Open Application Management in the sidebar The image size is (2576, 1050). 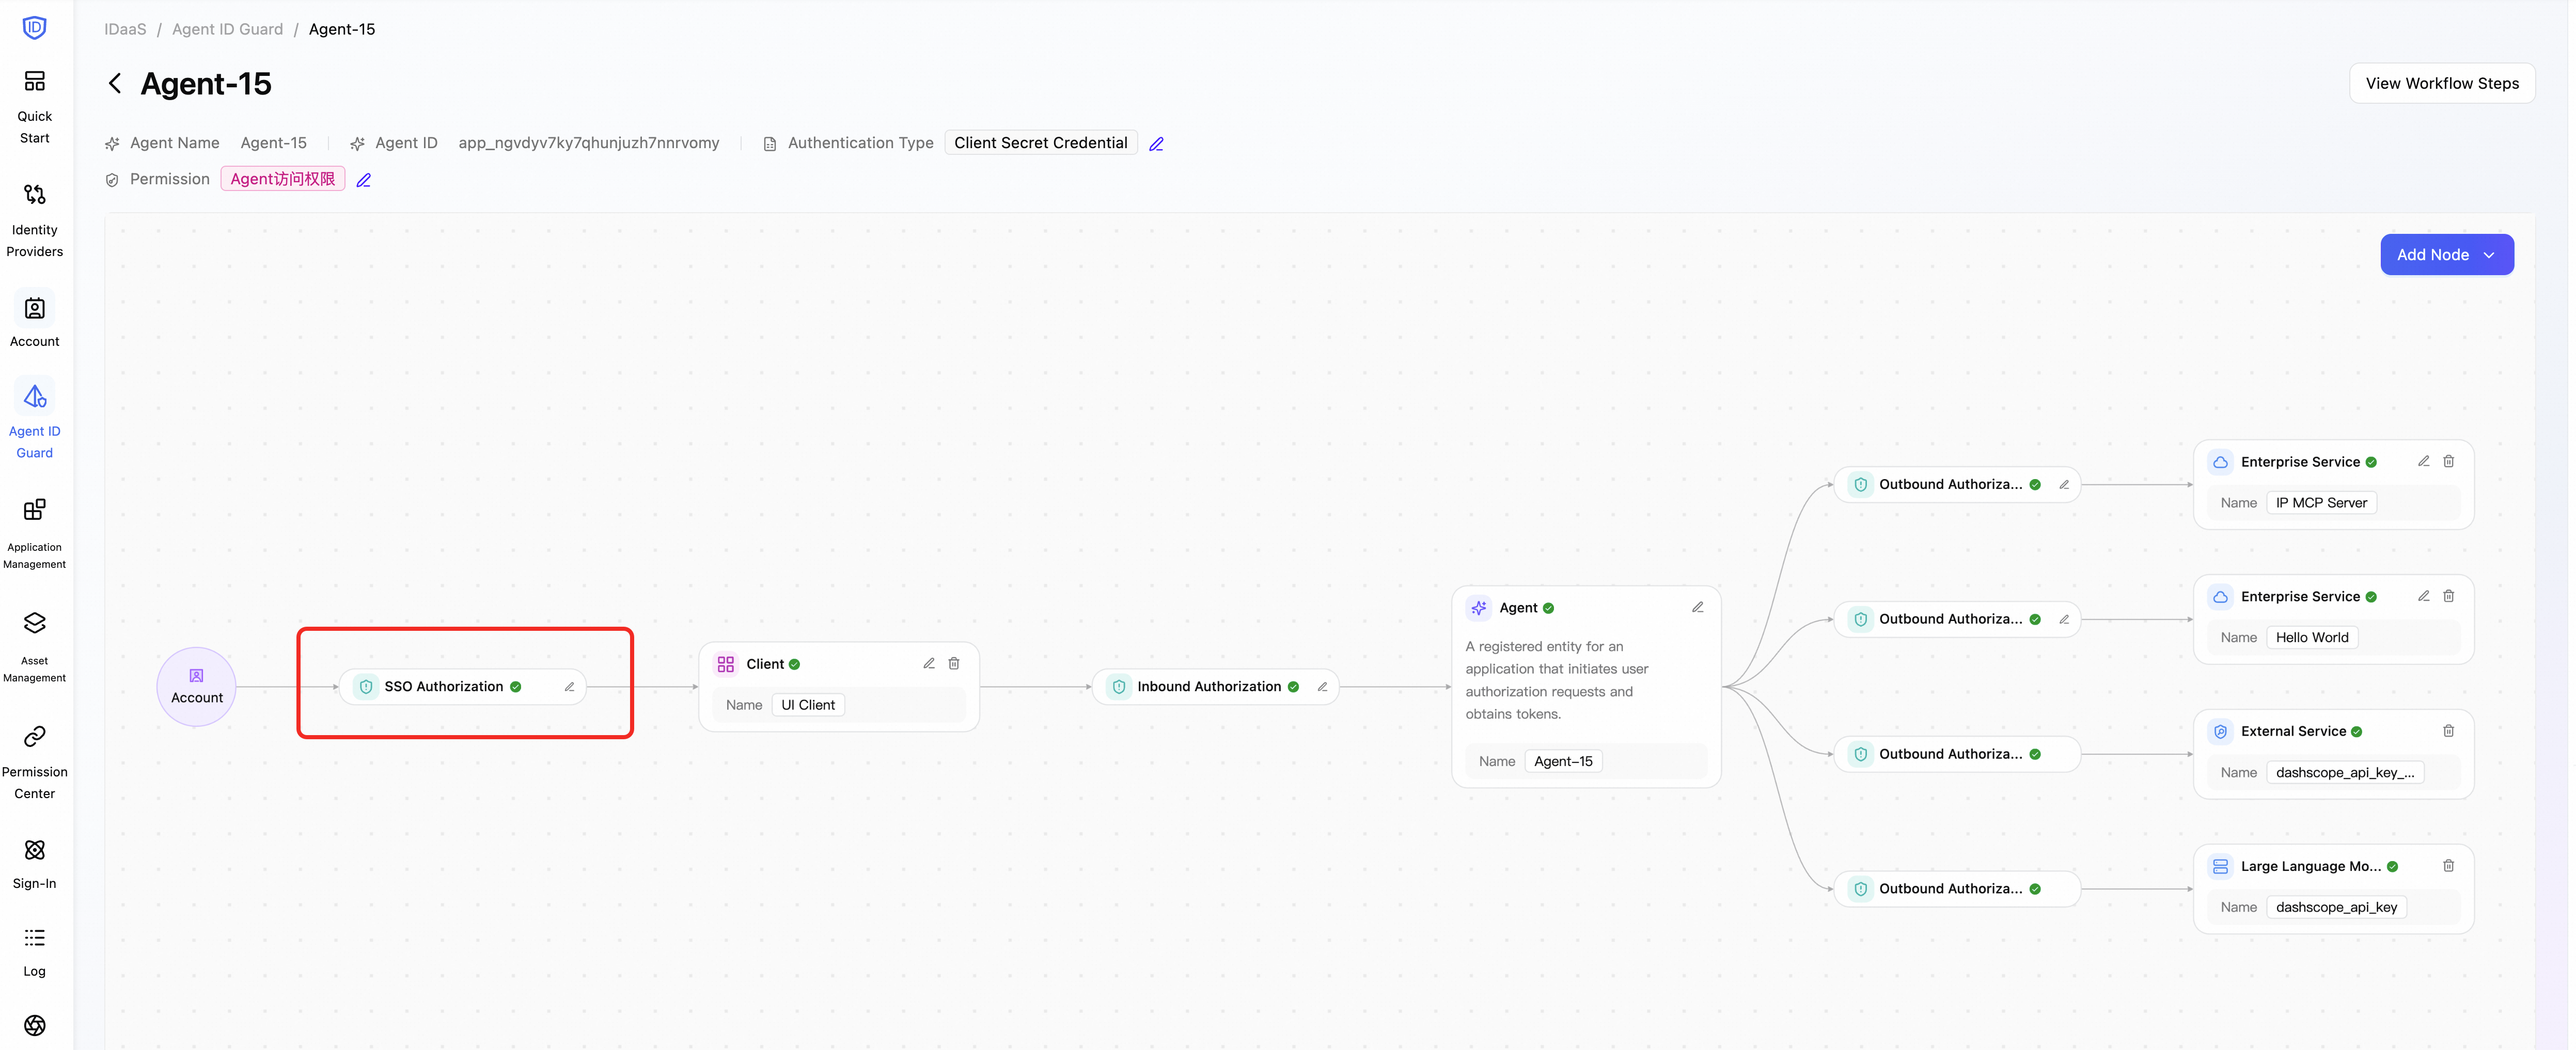(x=35, y=534)
